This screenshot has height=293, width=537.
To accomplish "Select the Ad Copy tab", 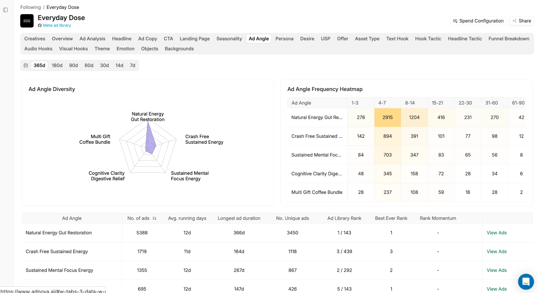I will pos(148,39).
